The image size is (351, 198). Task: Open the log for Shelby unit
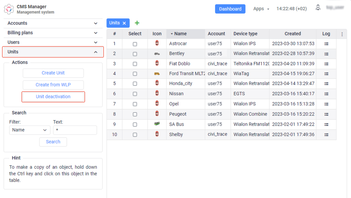click(326, 134)
